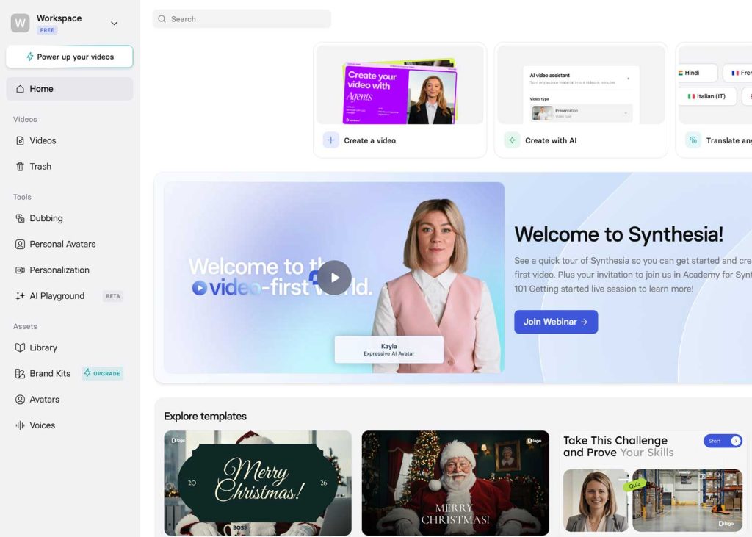Click the Avatars face icon
Screen dimensions: 752x537
20,400
